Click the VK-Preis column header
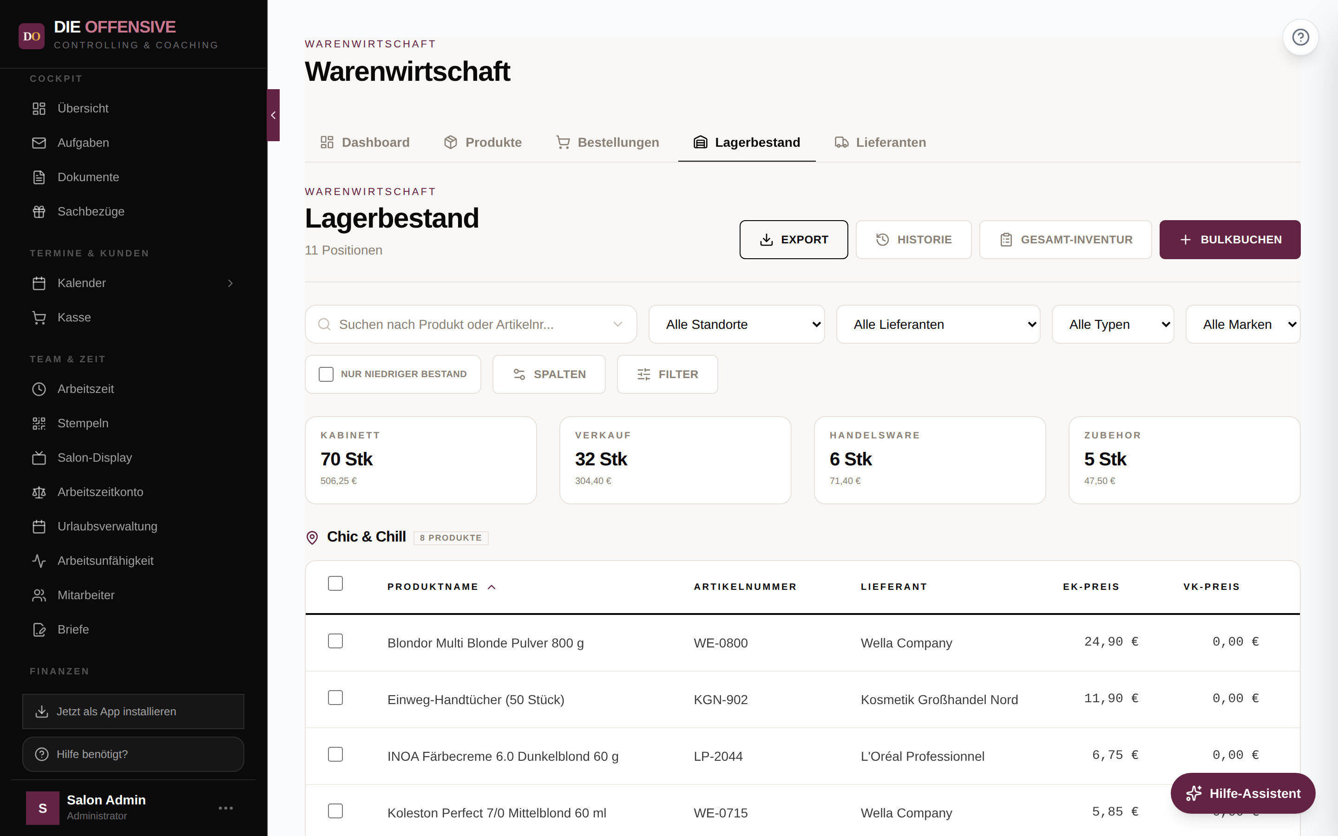 (1211, 587)
